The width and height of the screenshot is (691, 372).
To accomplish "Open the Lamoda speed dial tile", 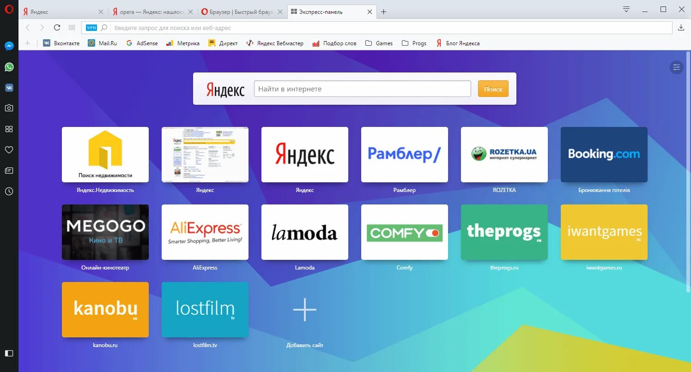I will pos(305,232).
